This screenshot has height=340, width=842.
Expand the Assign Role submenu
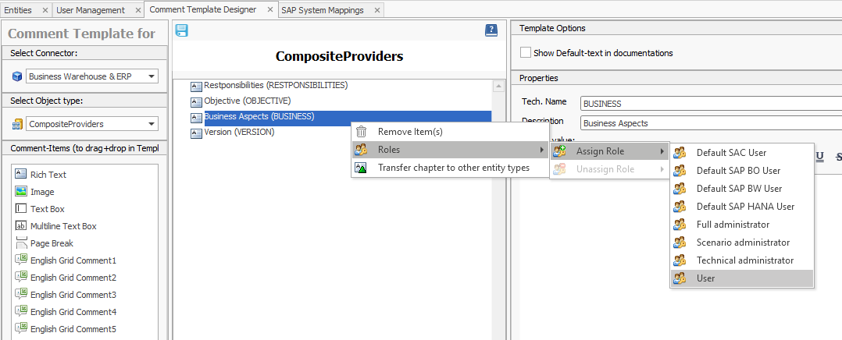[x=609, y=151]
